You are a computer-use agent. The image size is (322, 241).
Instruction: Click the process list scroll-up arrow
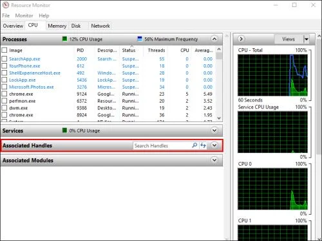click(x=219, y=49)
